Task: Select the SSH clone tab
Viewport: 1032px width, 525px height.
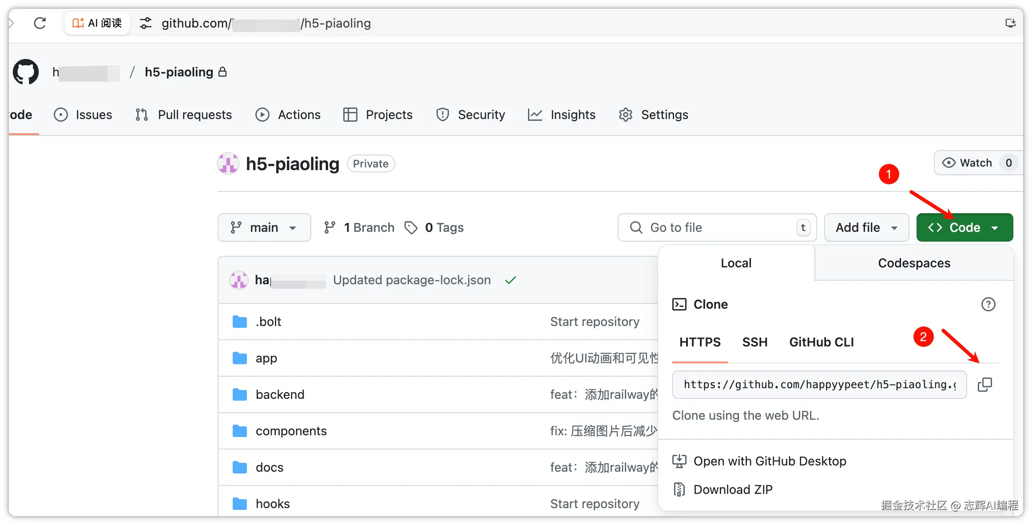Action: 754,342
